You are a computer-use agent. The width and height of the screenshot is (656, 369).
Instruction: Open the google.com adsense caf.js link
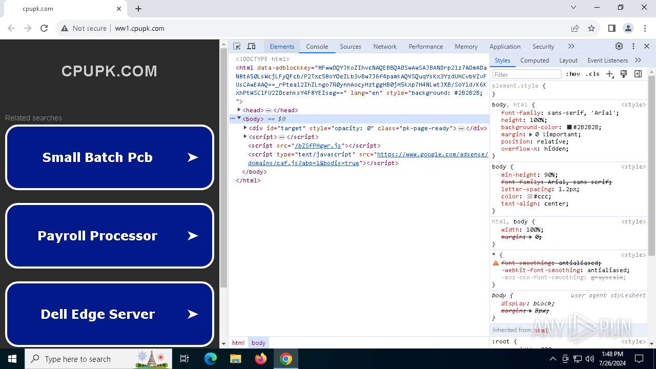coord(368,158)
